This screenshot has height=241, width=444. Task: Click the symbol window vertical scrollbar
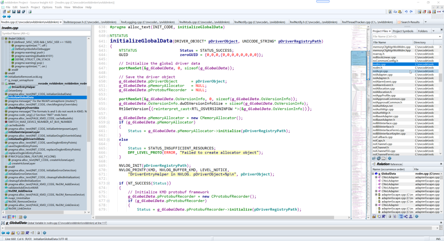coord(88,115)
